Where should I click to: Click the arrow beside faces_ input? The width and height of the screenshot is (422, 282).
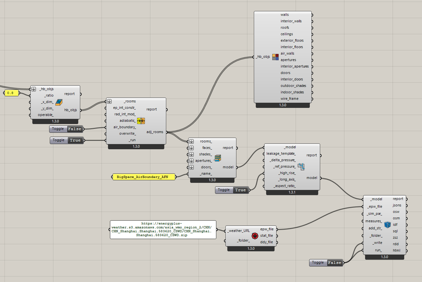click(x=191, y=148)
